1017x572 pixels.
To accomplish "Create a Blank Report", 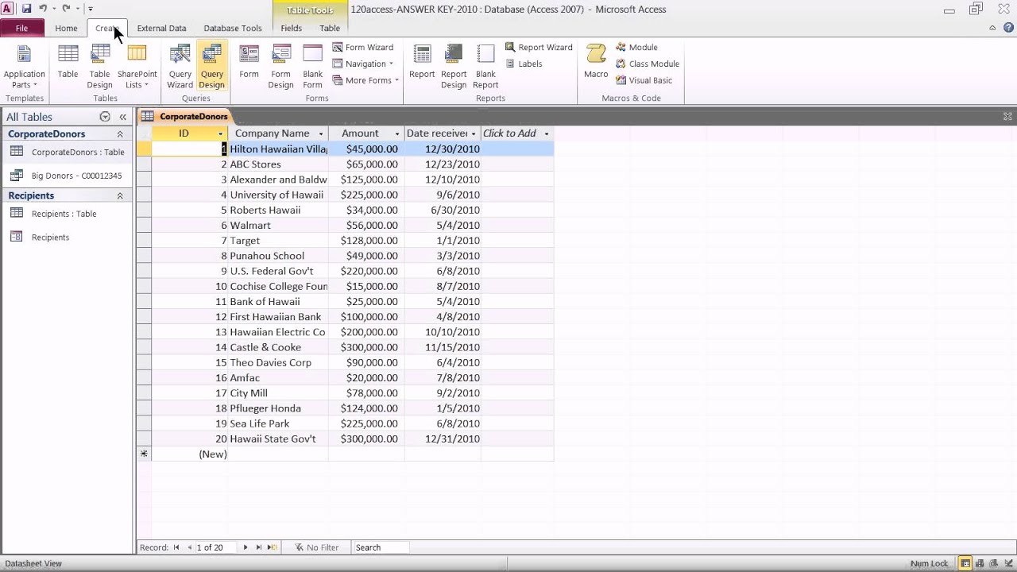I will click(485, 67).
